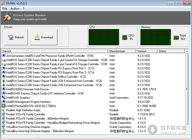Viewport: 192px width, 139px height.
Task: Click VirtualBox Host-Only 360entbw Miniport icon
Action: (x=4, y=131)
